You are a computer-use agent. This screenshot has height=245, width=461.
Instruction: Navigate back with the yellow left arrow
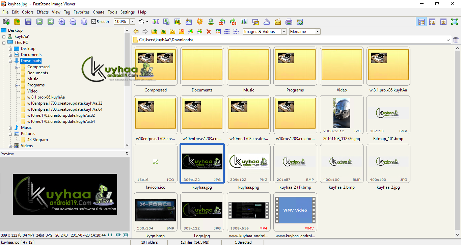136,31
